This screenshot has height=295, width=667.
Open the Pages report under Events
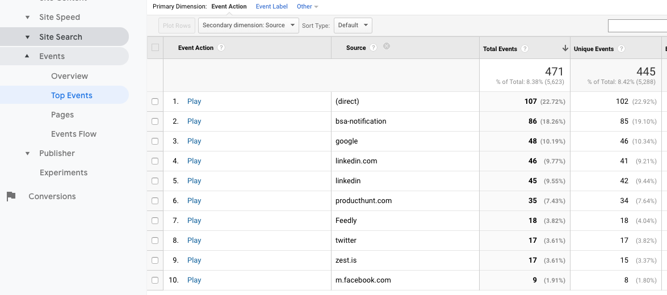62,115
